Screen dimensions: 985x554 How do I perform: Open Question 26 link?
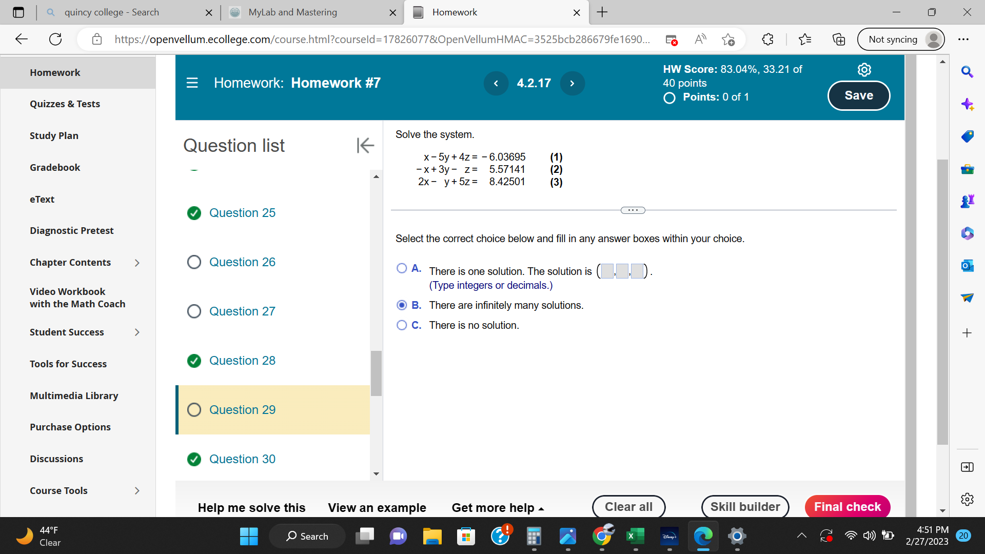pyautogui.click(x=242, y=262)
